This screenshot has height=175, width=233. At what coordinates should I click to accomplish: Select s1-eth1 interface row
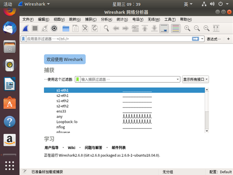124,90
